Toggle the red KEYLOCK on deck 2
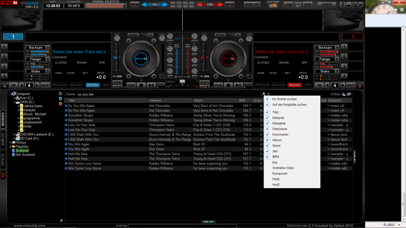406x228 pixels. [x=294, y=85]
